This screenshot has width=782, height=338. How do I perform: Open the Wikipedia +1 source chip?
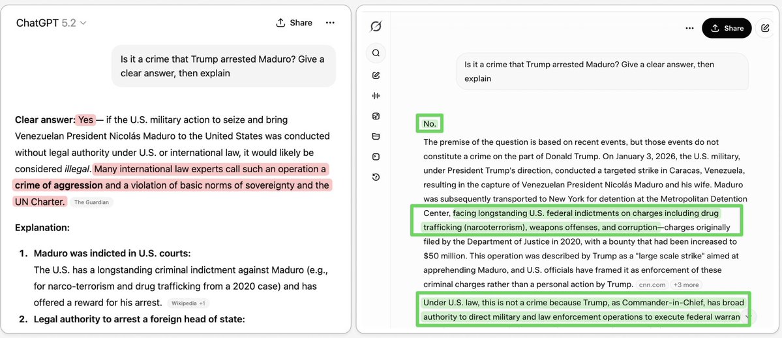coord(188,303)
